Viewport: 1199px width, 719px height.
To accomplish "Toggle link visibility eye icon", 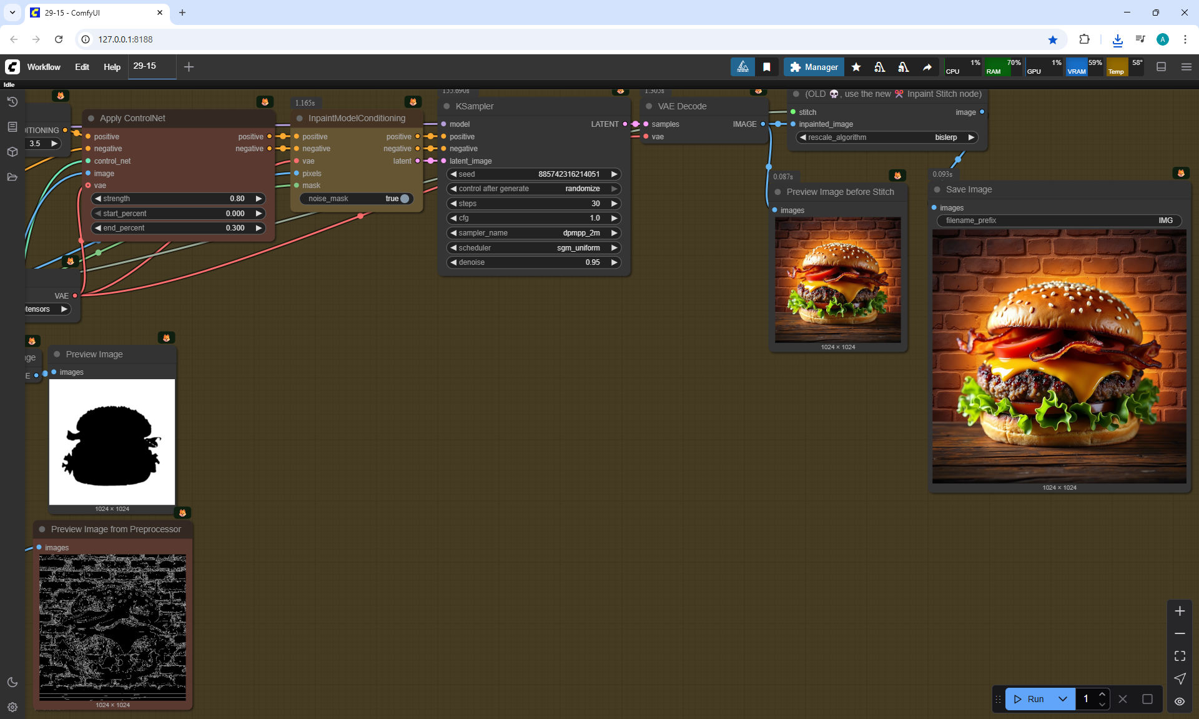I will point(1180,701).
